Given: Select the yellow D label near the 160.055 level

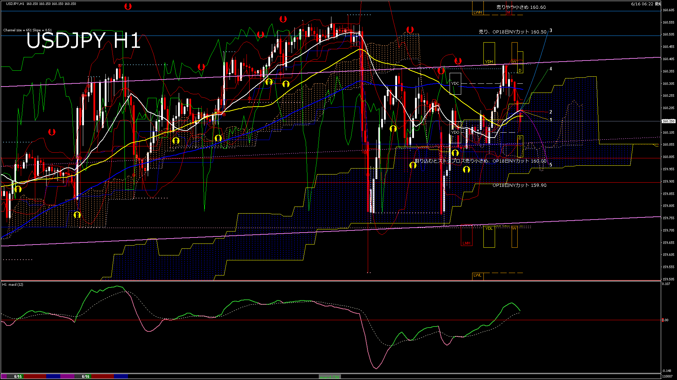Looking at the screenshot, I should [520, 138].
